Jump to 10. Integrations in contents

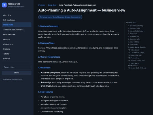coord(134,50)
